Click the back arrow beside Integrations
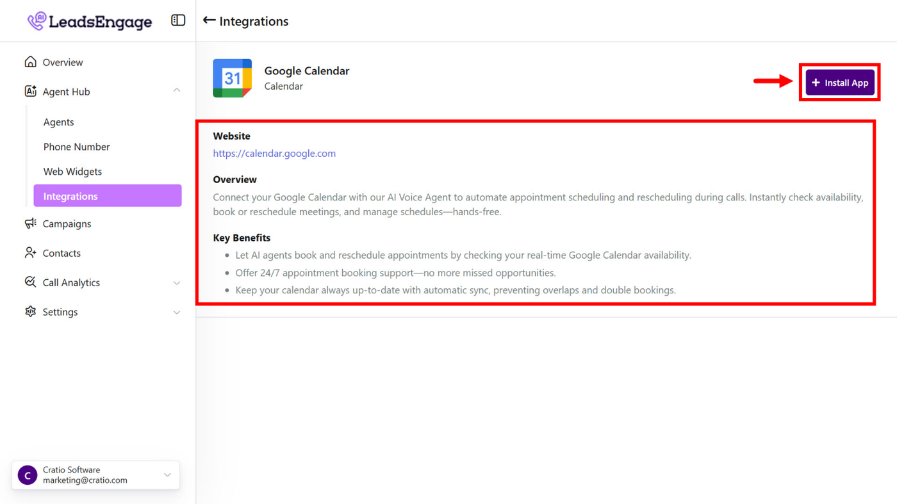Image resolution: width=897 pixels, height=504 pixels. coord(209,20)
